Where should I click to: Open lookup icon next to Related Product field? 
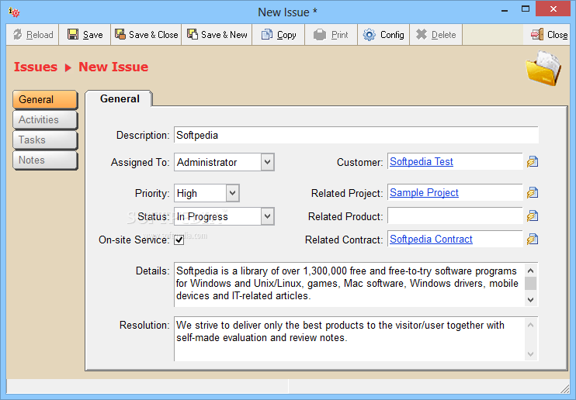tap(533, 216)
